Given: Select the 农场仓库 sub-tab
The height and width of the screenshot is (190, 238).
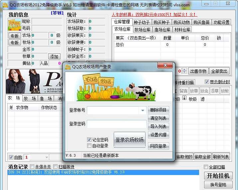Looking at the screenshot, I should (x=123, y=29).
